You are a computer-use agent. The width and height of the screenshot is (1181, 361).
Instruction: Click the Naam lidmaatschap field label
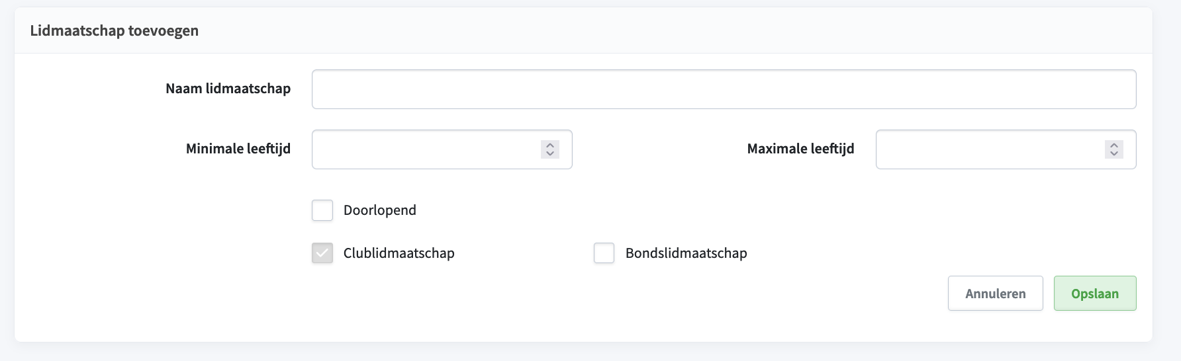tap(228, 89)
